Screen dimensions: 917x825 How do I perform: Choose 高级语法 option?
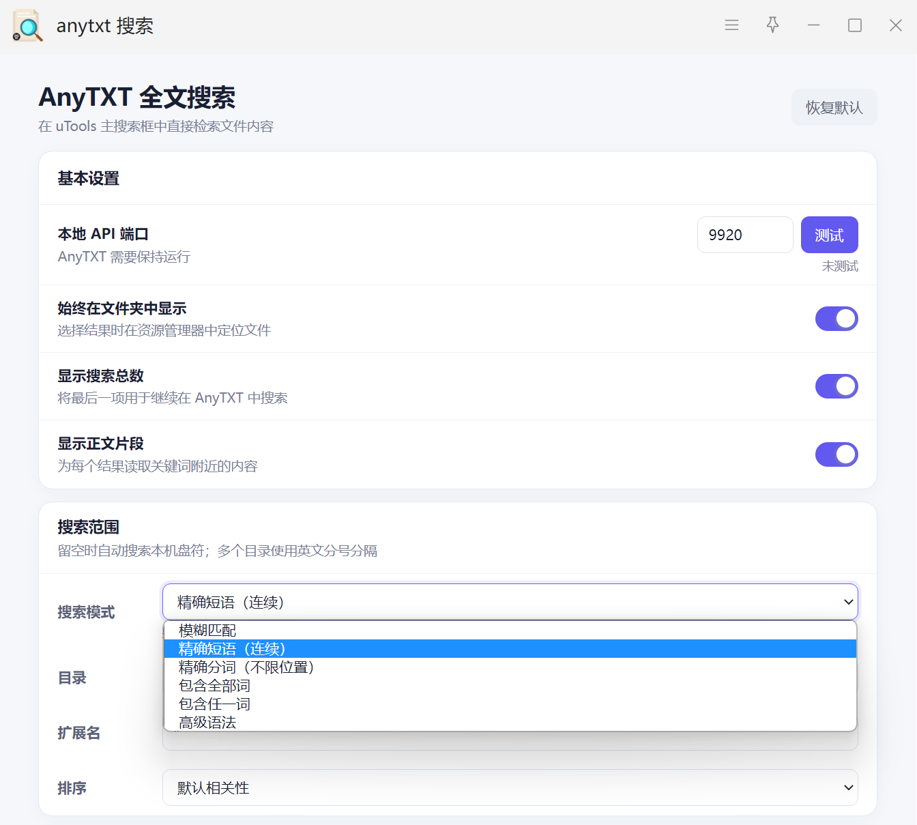click(x=510, y=722)
